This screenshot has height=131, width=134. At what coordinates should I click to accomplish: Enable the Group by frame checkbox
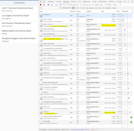tap(67, 5)
